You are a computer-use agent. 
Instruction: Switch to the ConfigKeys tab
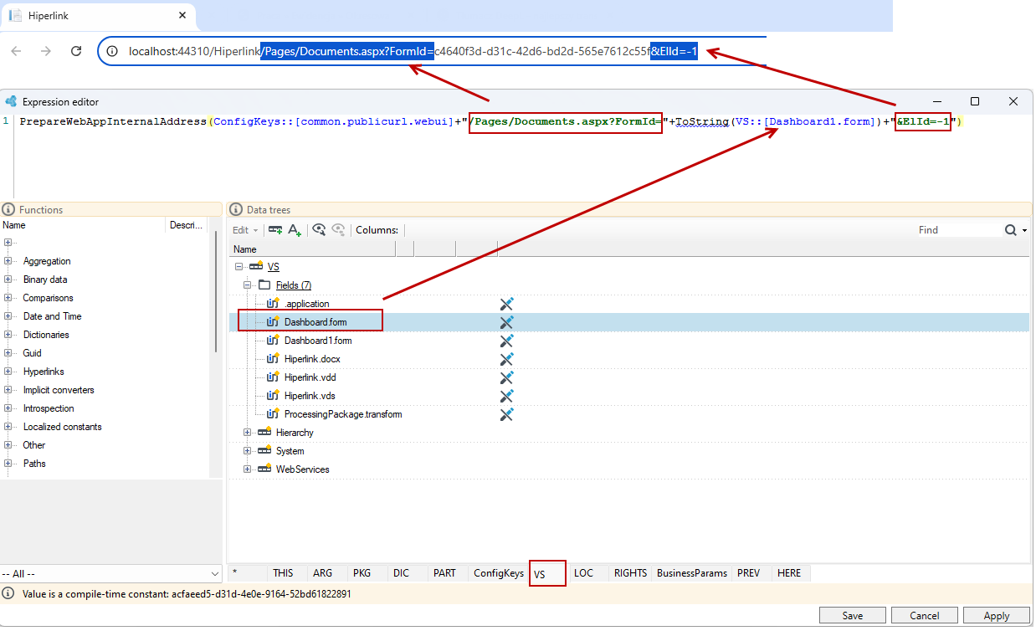499,573
